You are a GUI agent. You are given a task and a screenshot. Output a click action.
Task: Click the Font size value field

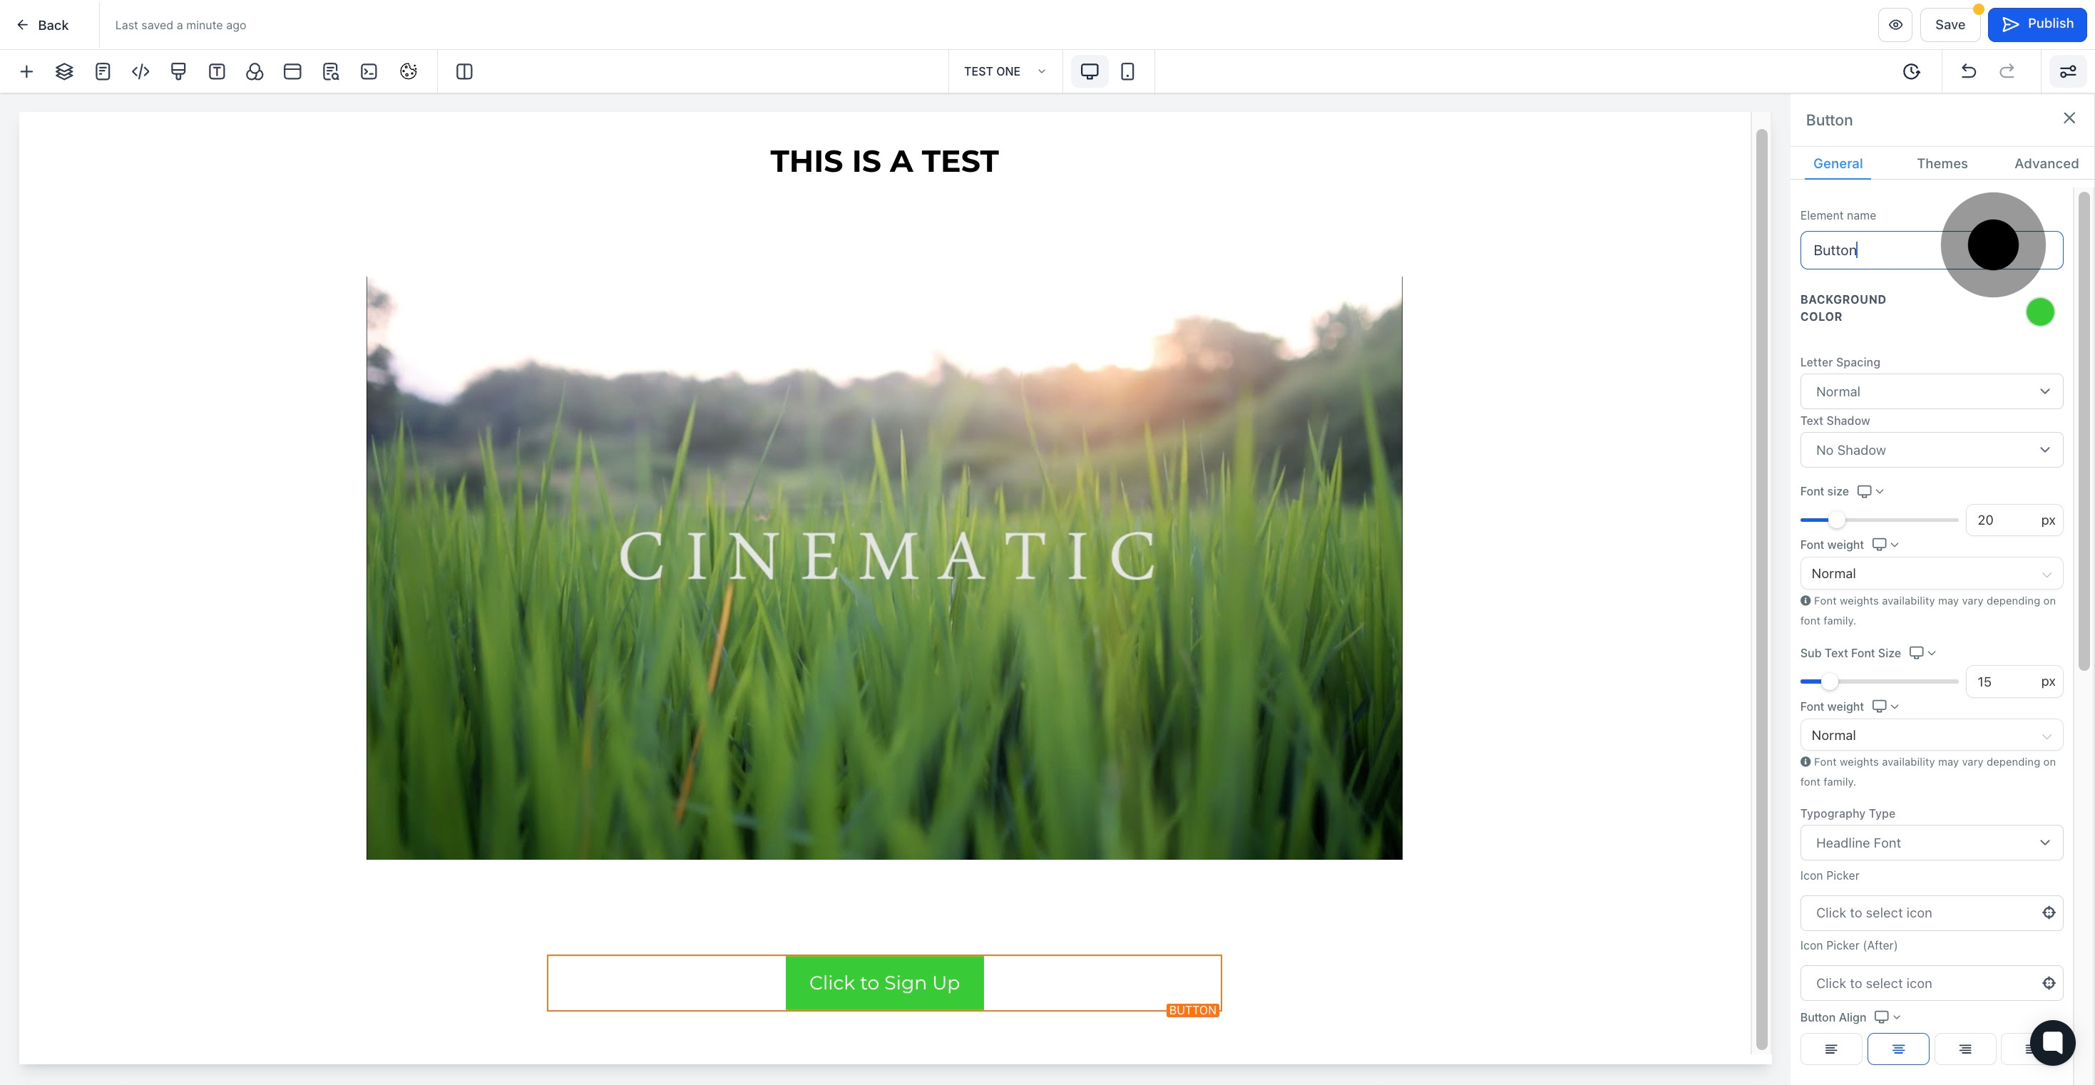2014,520
